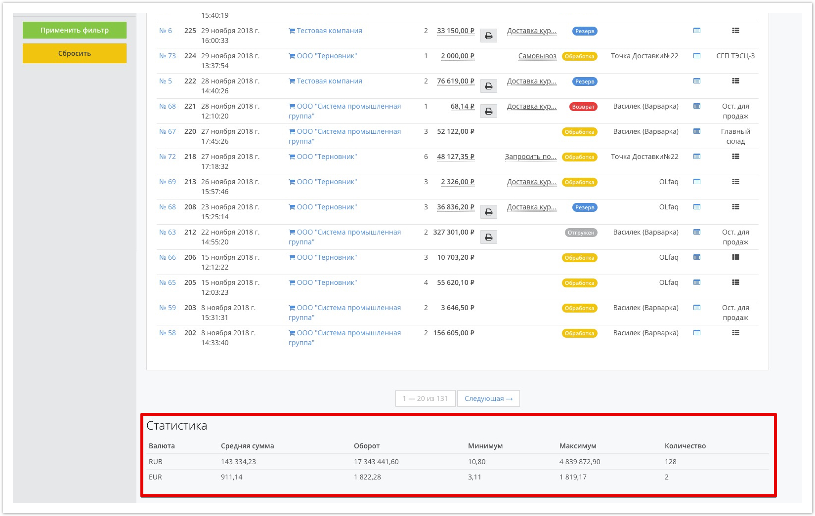Image resolution: width=815 pixels, height=516 pixels.
Task: Open order link № 67
Action: click(168, 131)
